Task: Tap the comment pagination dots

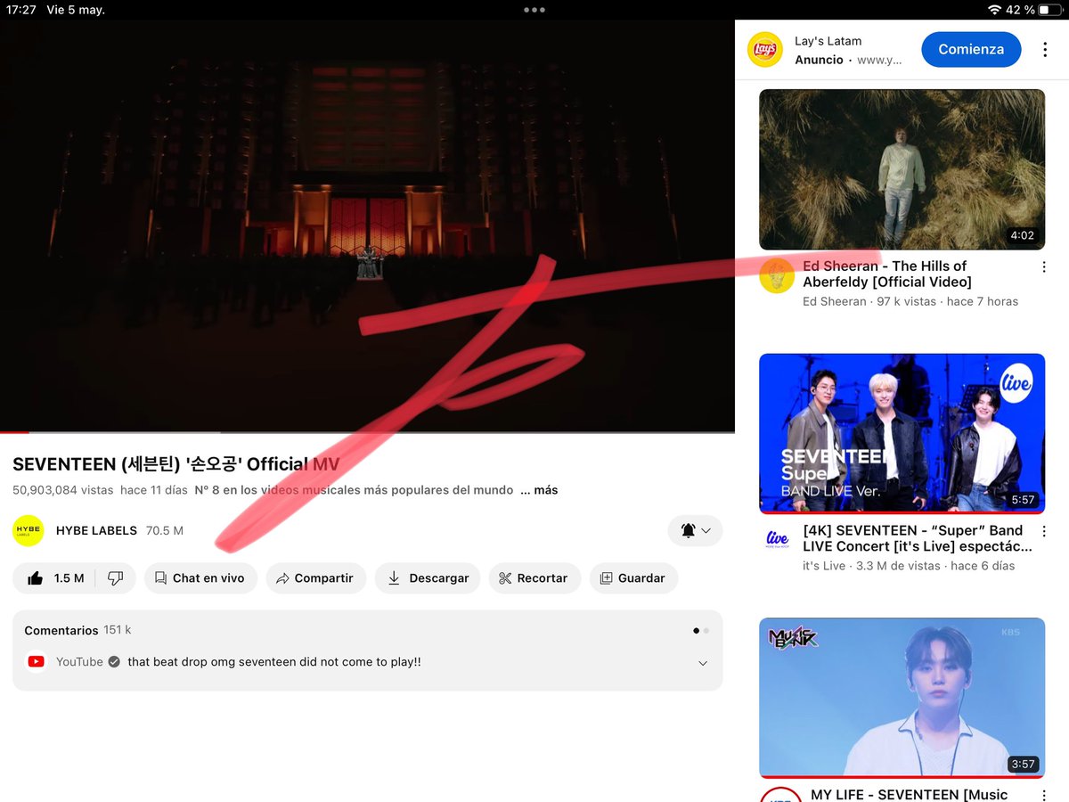Action: click(x=701, y=630)
